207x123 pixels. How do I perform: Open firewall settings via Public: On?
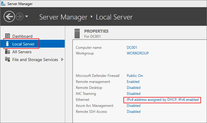135,76
